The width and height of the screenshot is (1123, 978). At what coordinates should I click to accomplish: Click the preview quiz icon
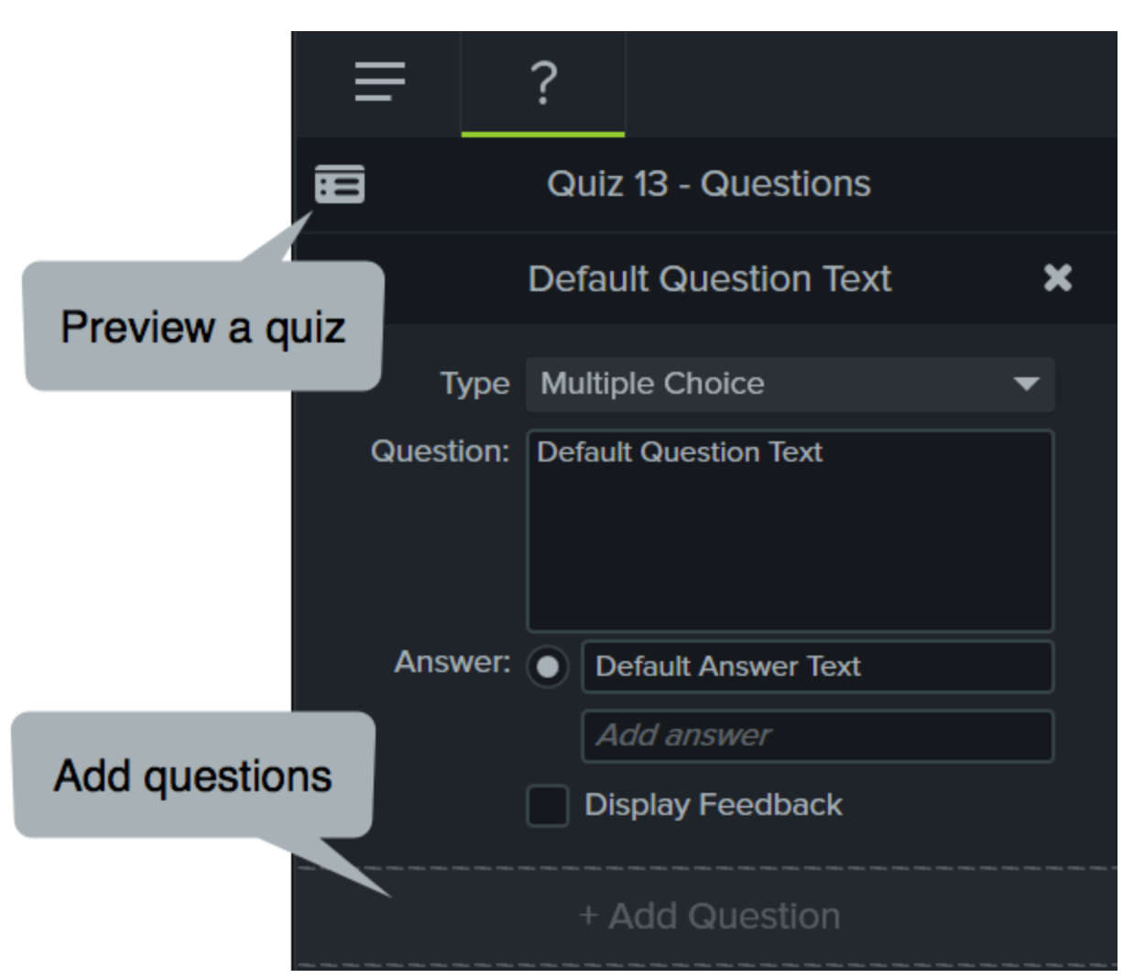click(x=339, y=184)
